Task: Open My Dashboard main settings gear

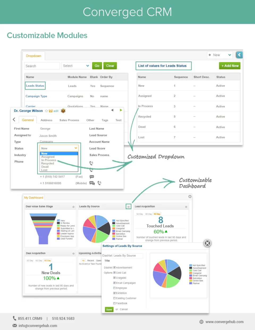Action: 190,197
